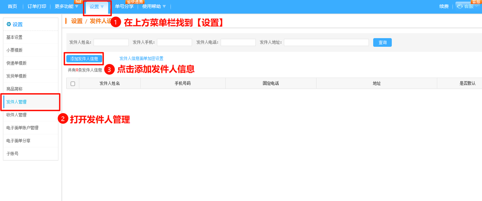Focus the 发件人手机 input field
The height and width of the screenshot is (201, 482).
point(174,43)
